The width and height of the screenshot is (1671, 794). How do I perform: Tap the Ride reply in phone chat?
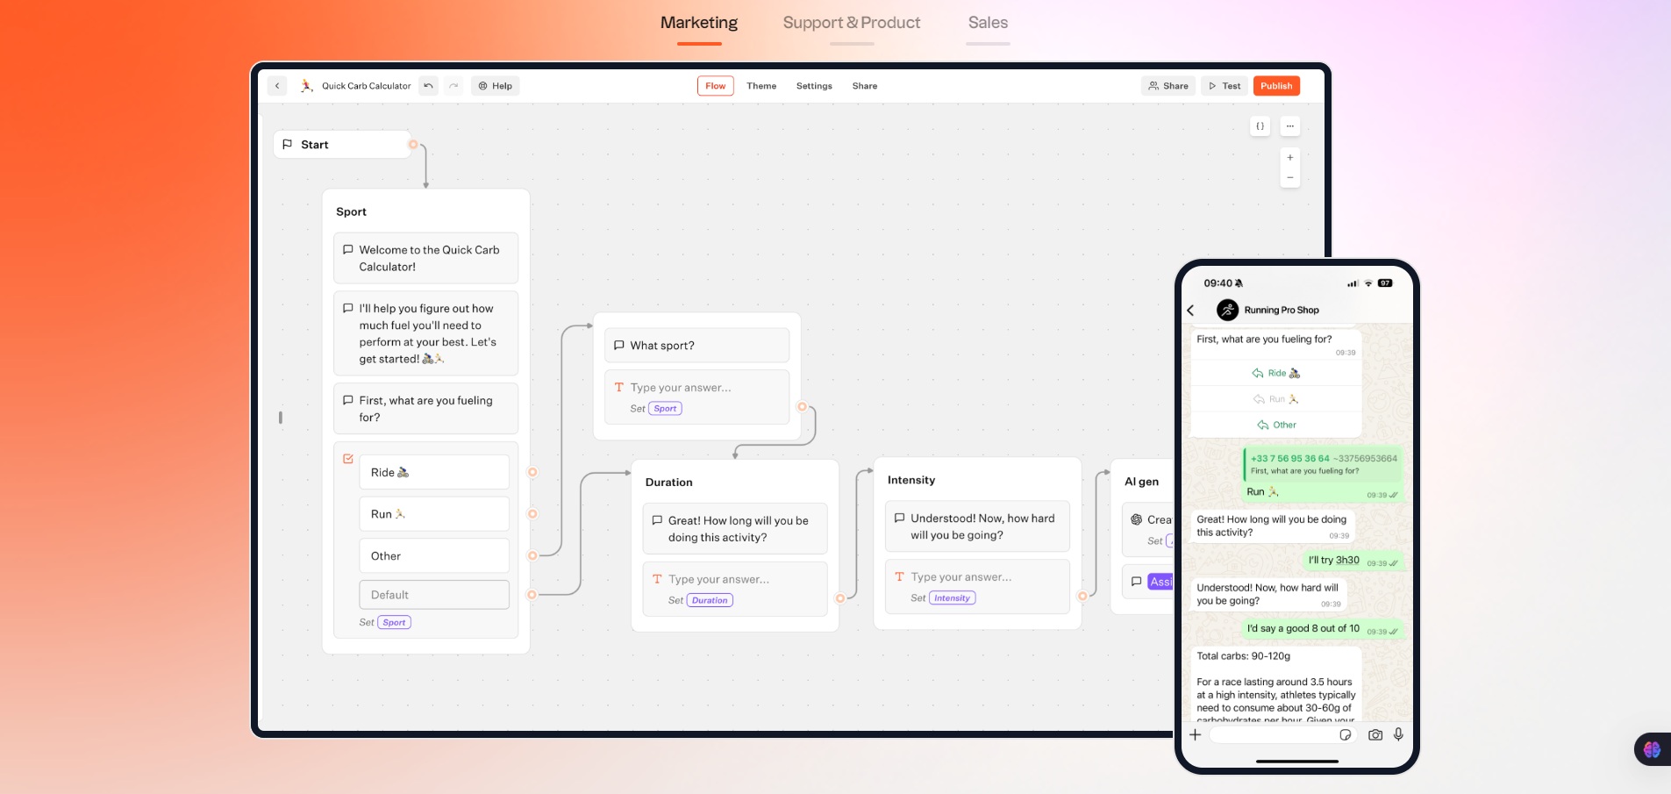1276,374
